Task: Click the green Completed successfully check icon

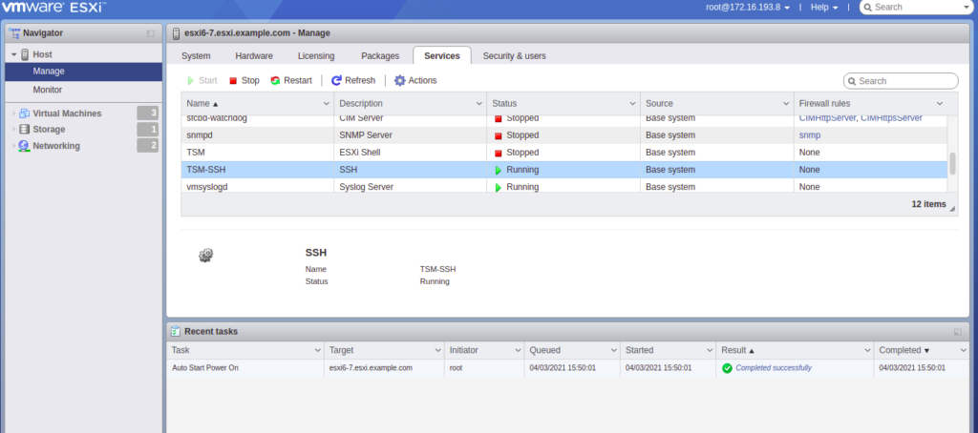Action: tap(727, 368)
